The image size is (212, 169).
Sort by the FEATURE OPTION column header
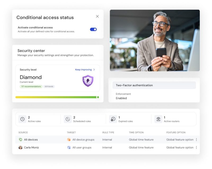(x=176, y=132)
